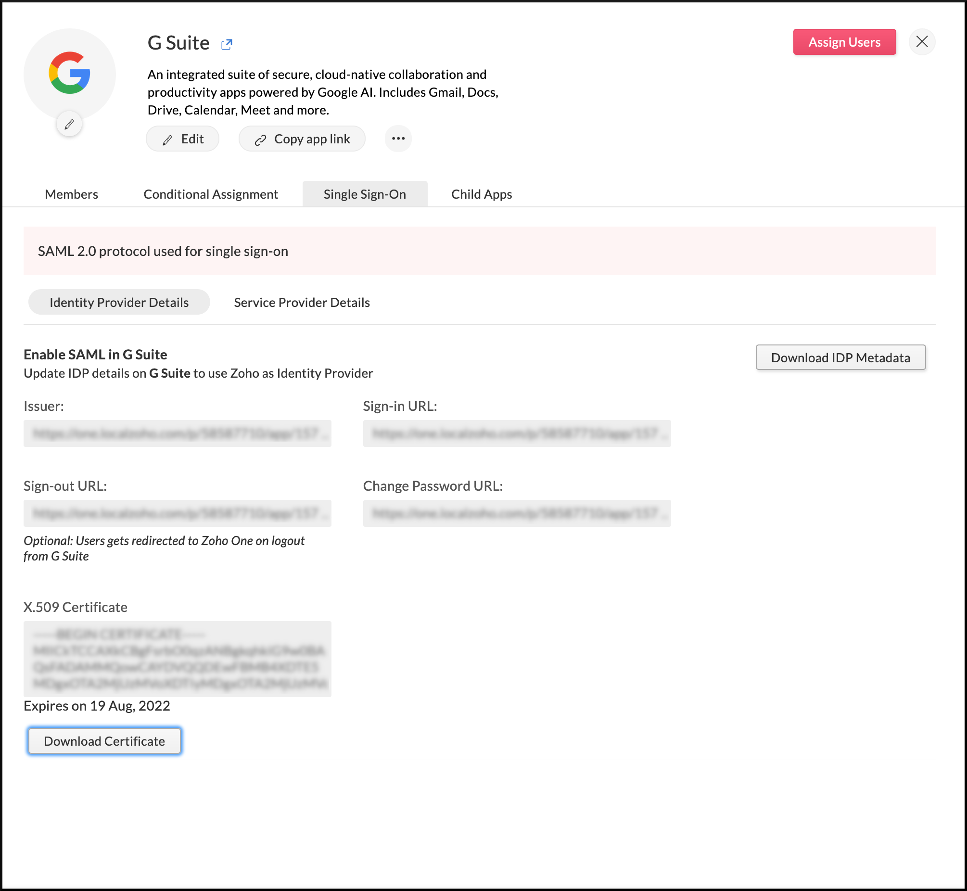The width and height of the screenshot is (967, 891).
Task: Click the Edit button
Action: (183, 139)
